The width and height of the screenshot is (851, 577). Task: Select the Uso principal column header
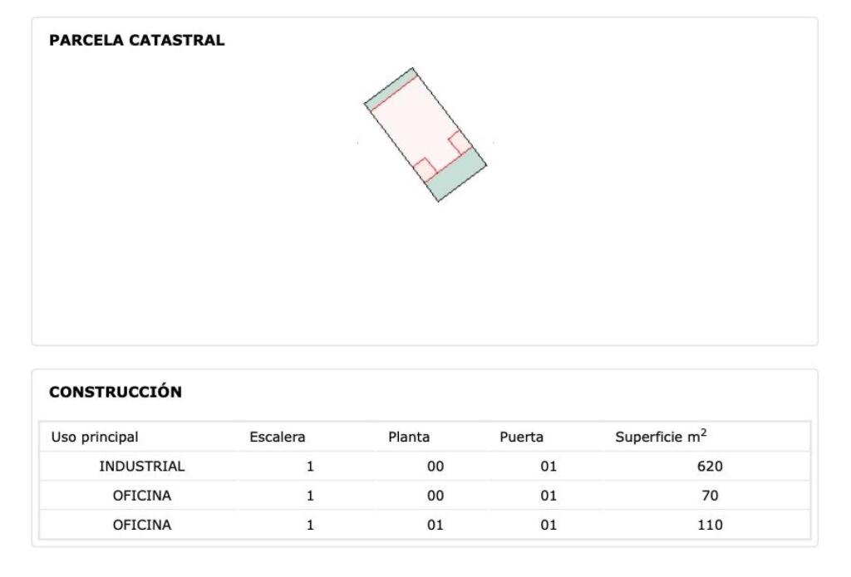(95, 437)
